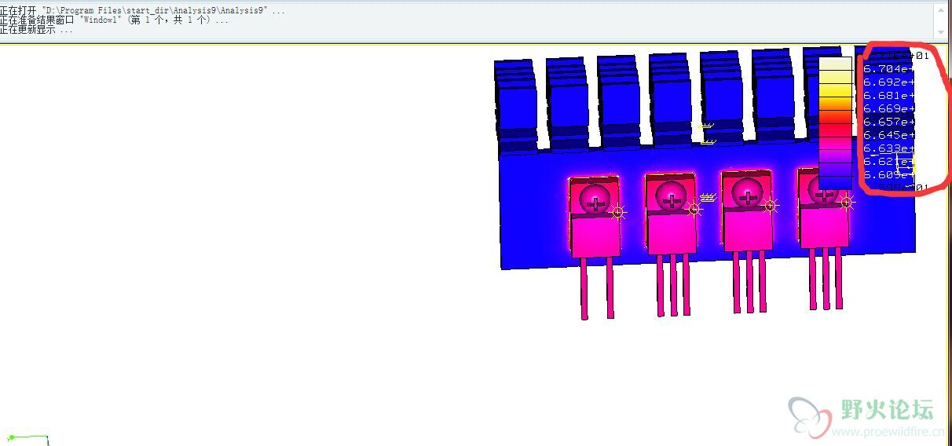The height and width of the screenshot is (446, 952).
Task: Select the convection symbol between the second and third transistors
Action: pos(707,196)
